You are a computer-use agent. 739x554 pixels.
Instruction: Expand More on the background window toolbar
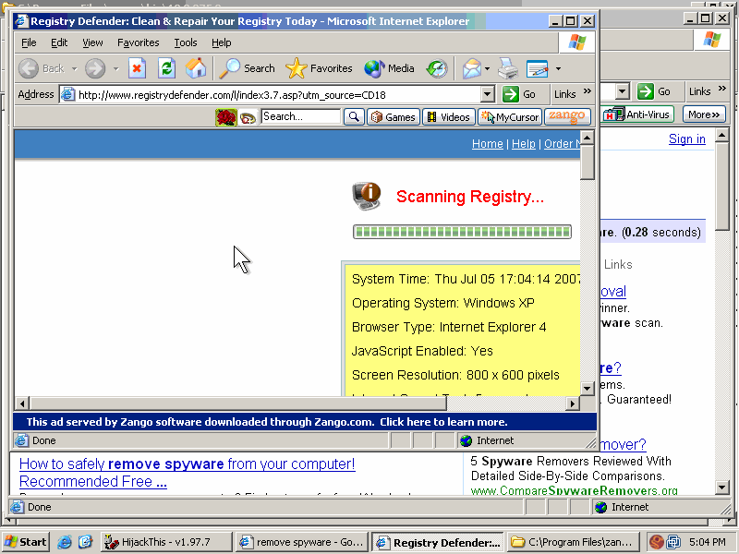point(704,114)
